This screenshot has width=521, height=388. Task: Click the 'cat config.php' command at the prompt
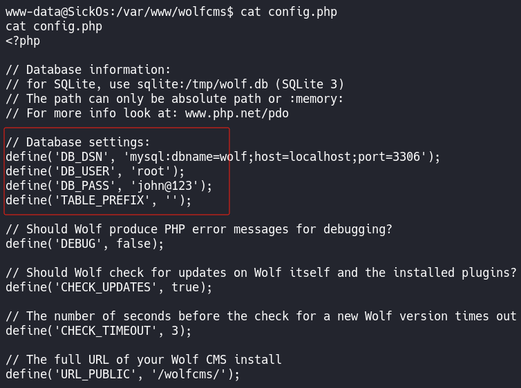(x=289, y=12)
